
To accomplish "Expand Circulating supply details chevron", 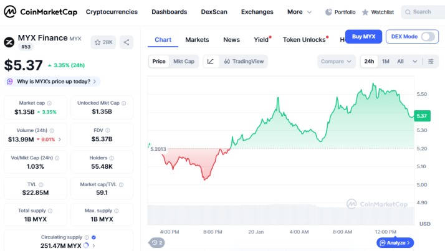I will (93, 245).
